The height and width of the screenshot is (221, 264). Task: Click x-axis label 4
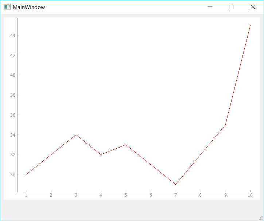(101, 195)
